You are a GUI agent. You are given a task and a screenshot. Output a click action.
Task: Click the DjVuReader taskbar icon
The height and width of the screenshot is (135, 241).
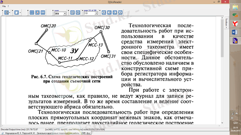(235, 41)
